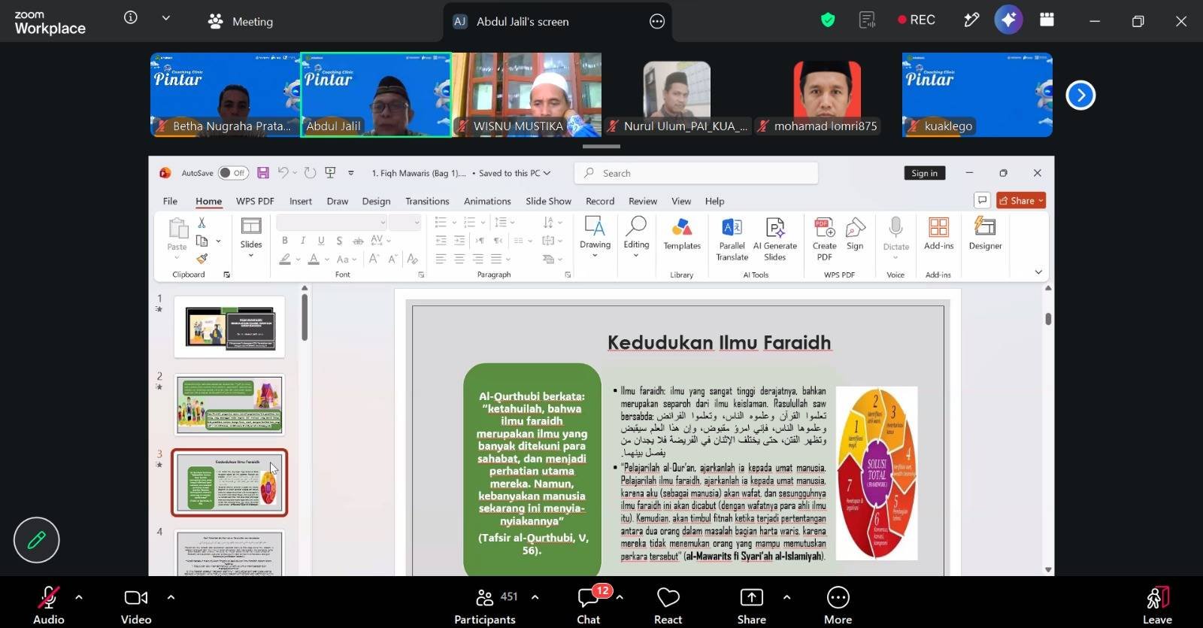Image resolution: width=1203 pixels, height=628 pixels.
Task: Toggle strikethrough formatting
Action: [x=358, y=241]
